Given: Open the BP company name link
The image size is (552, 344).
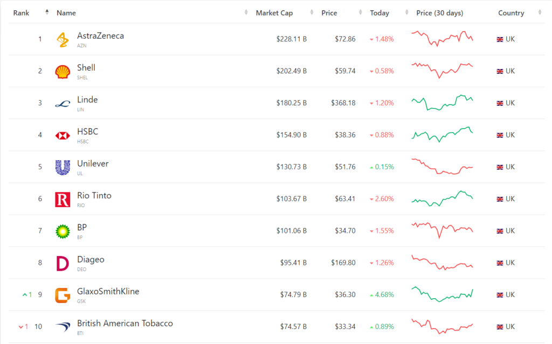Looking at the screenshot, I should [82, 228].
